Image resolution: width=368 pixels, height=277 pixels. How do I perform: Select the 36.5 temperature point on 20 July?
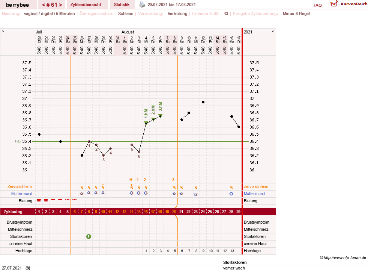click(x=39, y=134)
